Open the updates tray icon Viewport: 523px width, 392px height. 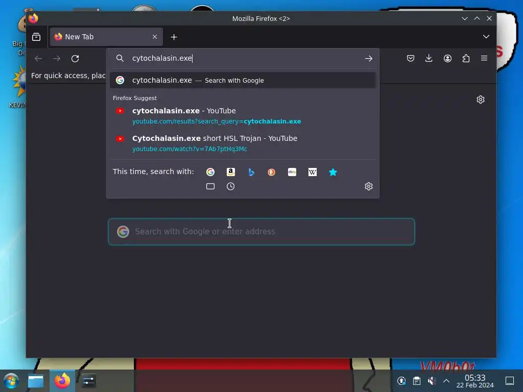(x=401, y=381)
